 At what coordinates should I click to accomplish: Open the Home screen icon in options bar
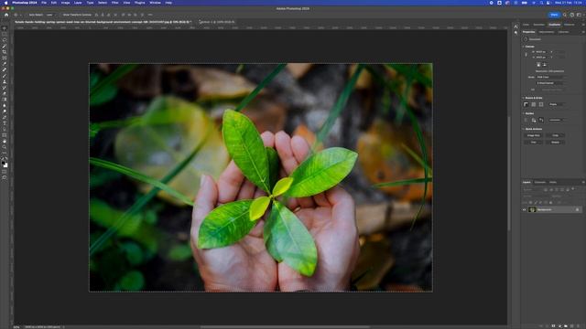coord(6,15)
